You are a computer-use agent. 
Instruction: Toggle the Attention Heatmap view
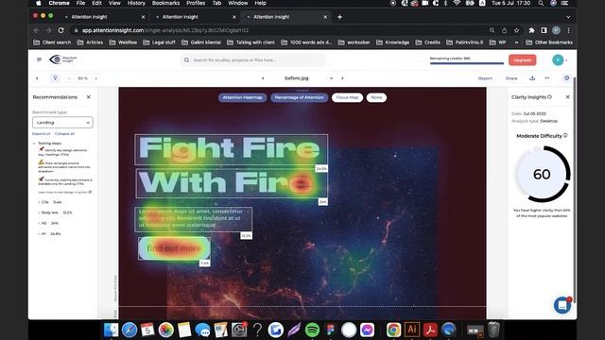click(242, 97)
